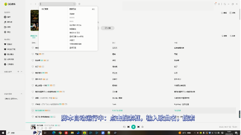Open comments for the currently playing song
241x135 pixels.
[x=46, y=128]
